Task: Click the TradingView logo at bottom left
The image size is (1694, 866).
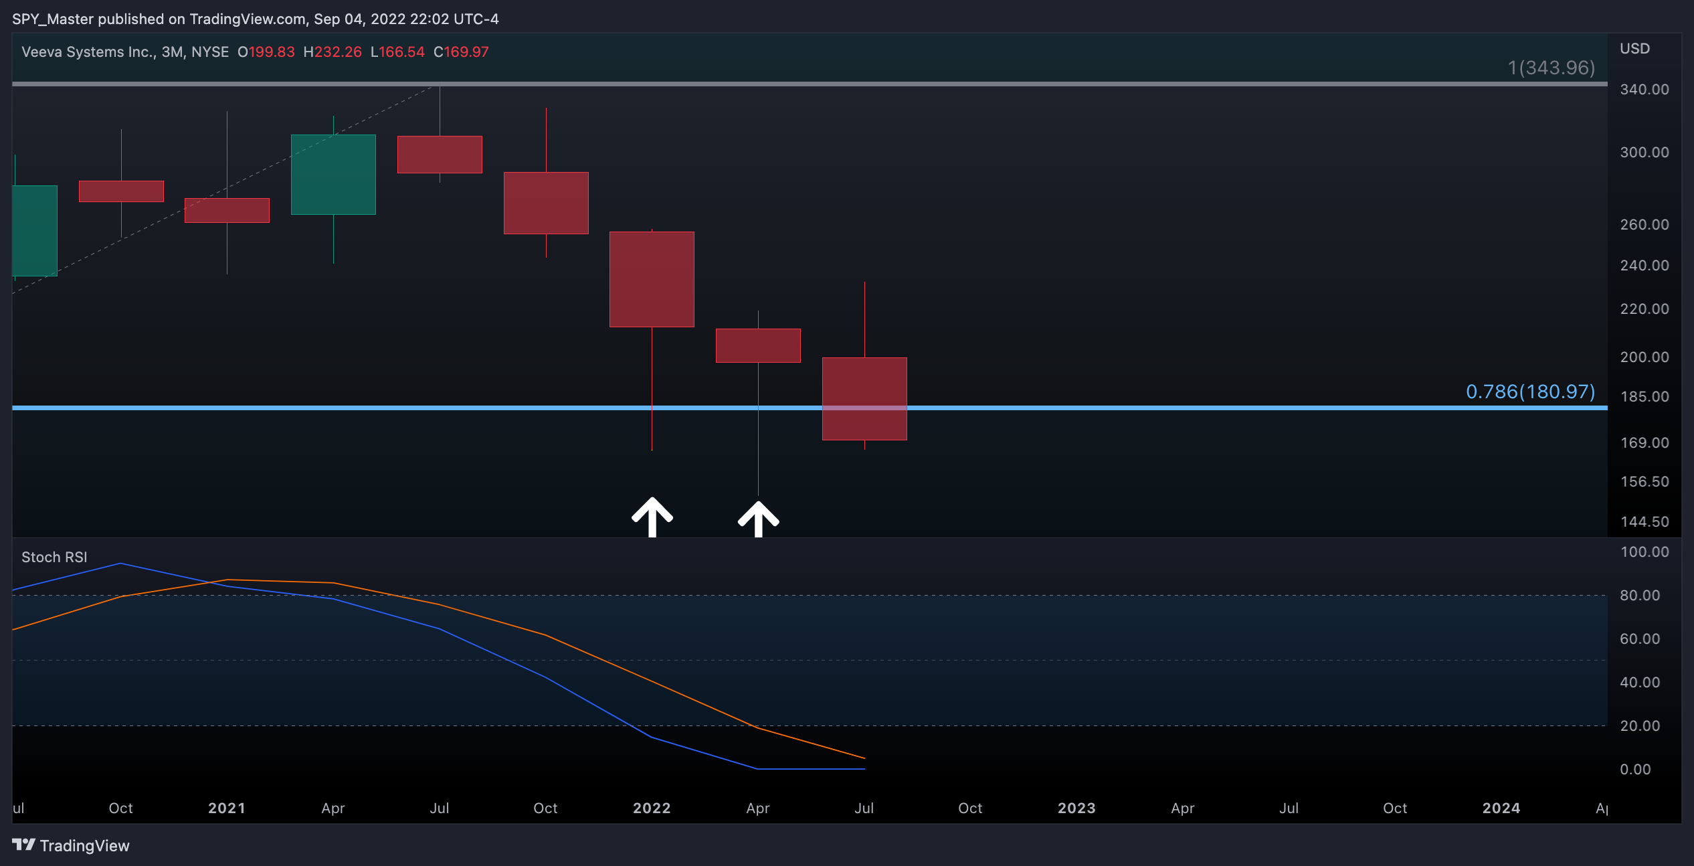Action: tap(71, 845)
